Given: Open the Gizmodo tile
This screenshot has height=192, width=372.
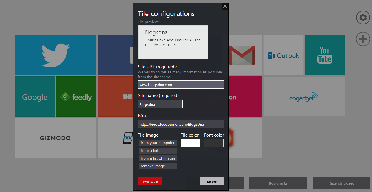Looking at the screenshot, I should click(56, 138).
